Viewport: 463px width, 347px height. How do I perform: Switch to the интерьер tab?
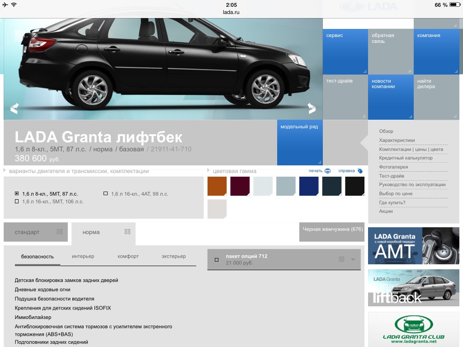(83, 257)
